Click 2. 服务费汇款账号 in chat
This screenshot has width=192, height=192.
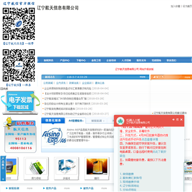click(131, 178)
